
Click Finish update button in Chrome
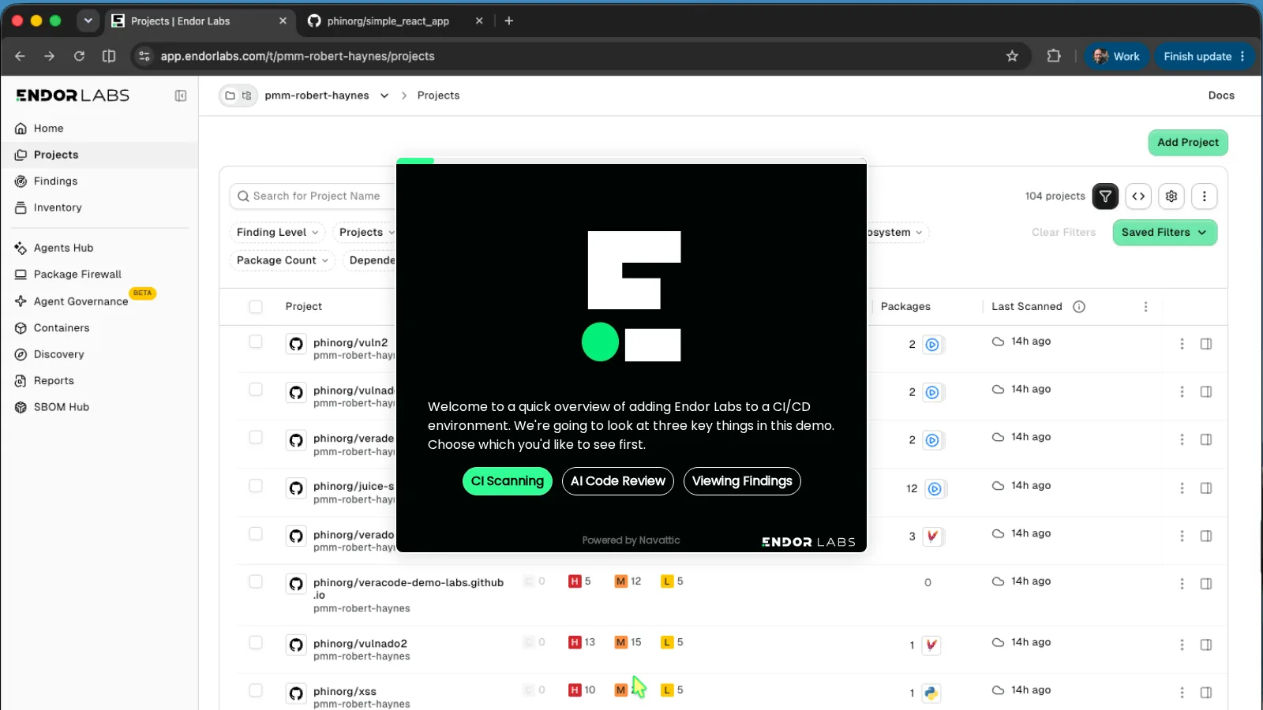pos(1203,56)
